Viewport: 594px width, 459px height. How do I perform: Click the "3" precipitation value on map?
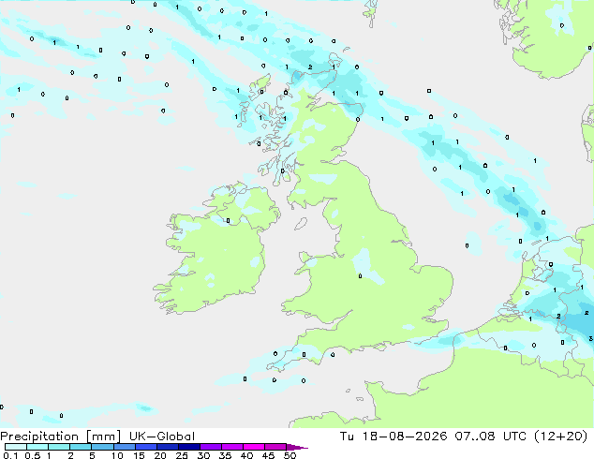tap(591, 338)
